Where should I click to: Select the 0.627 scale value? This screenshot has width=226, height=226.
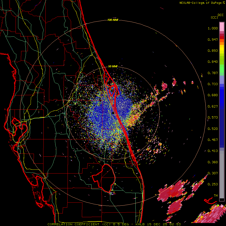[x=213, y=106]
